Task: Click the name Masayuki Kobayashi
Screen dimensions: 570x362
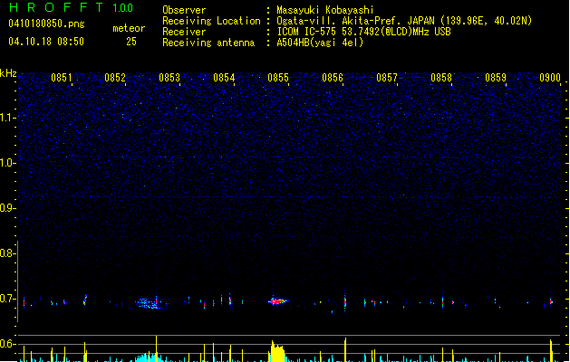Action: point(325,10)
